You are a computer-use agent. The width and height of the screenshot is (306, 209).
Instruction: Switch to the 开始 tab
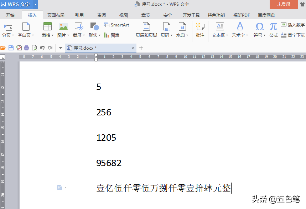[x=10, y=15]
